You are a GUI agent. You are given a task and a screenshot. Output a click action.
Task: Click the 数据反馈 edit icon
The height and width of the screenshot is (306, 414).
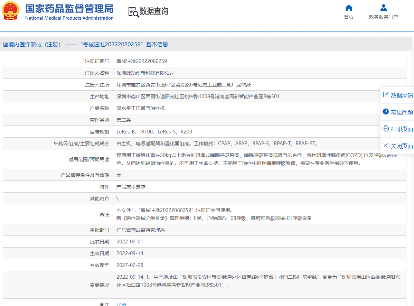[385, 95]
